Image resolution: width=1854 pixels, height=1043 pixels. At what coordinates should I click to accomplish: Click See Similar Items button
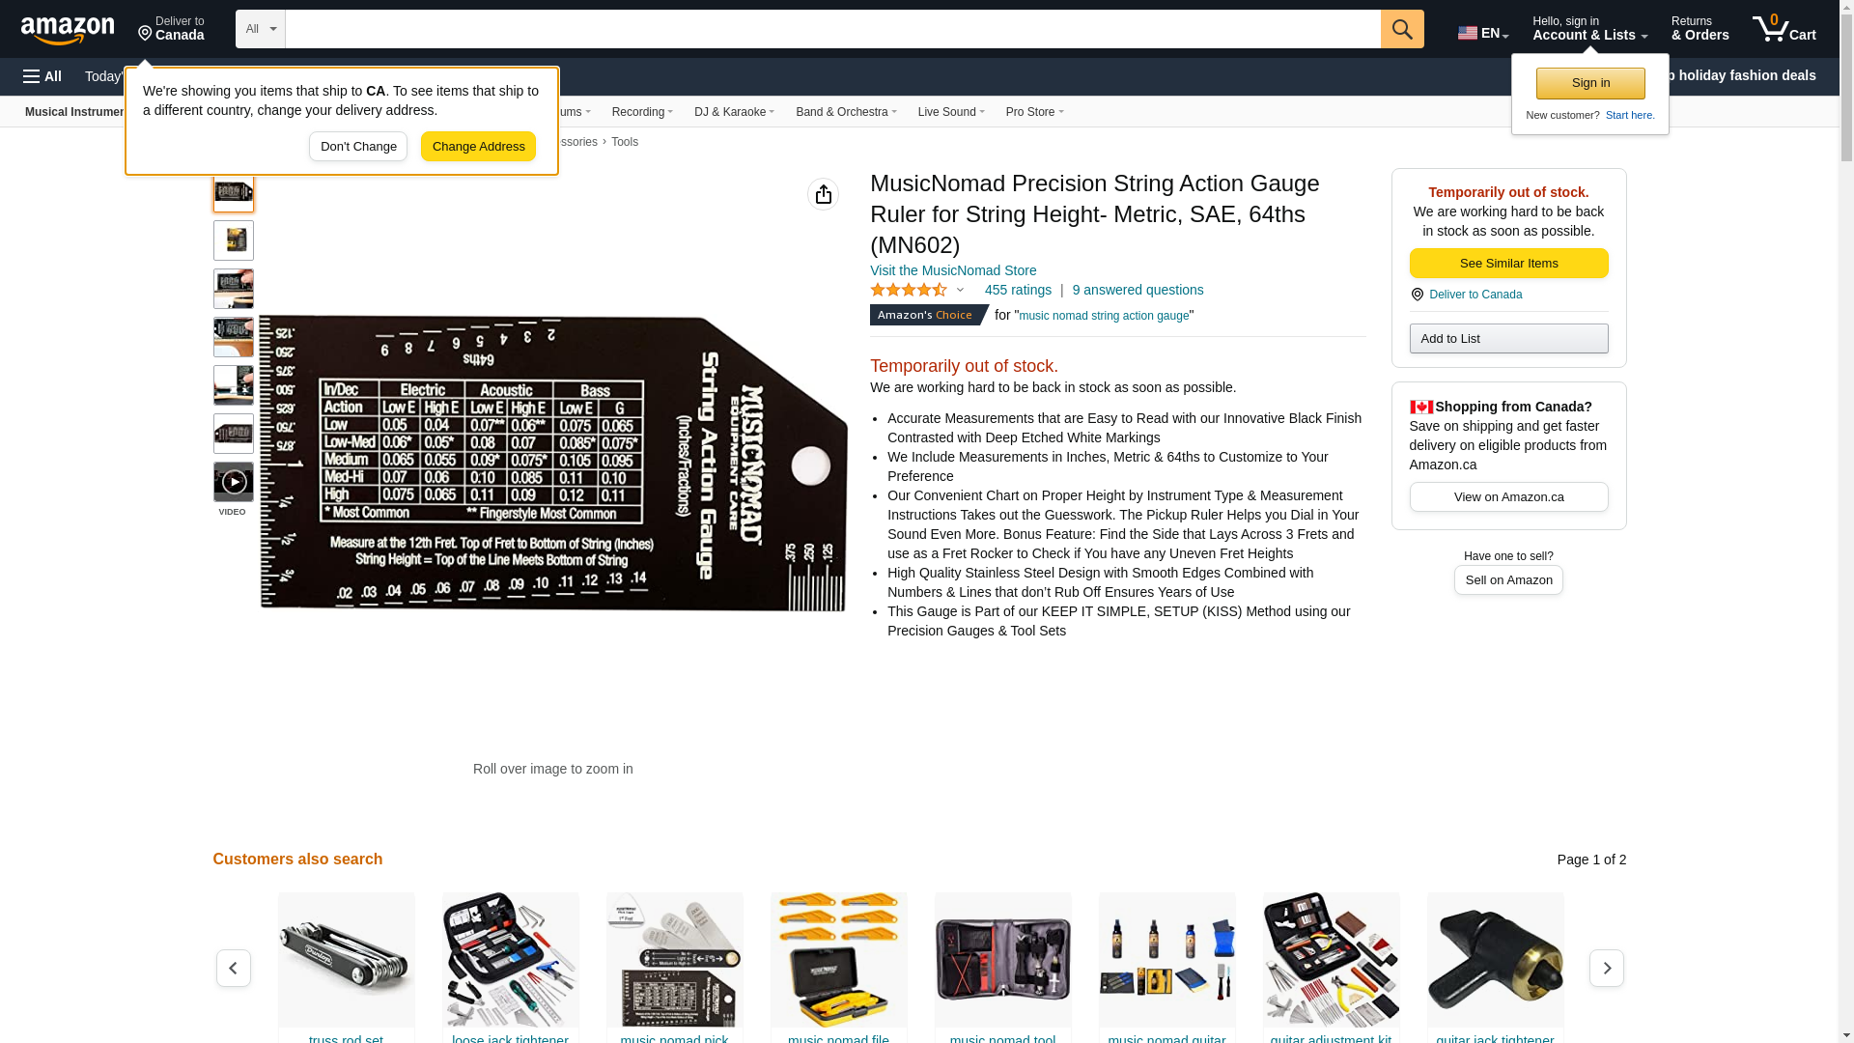tap(1508, 264)
